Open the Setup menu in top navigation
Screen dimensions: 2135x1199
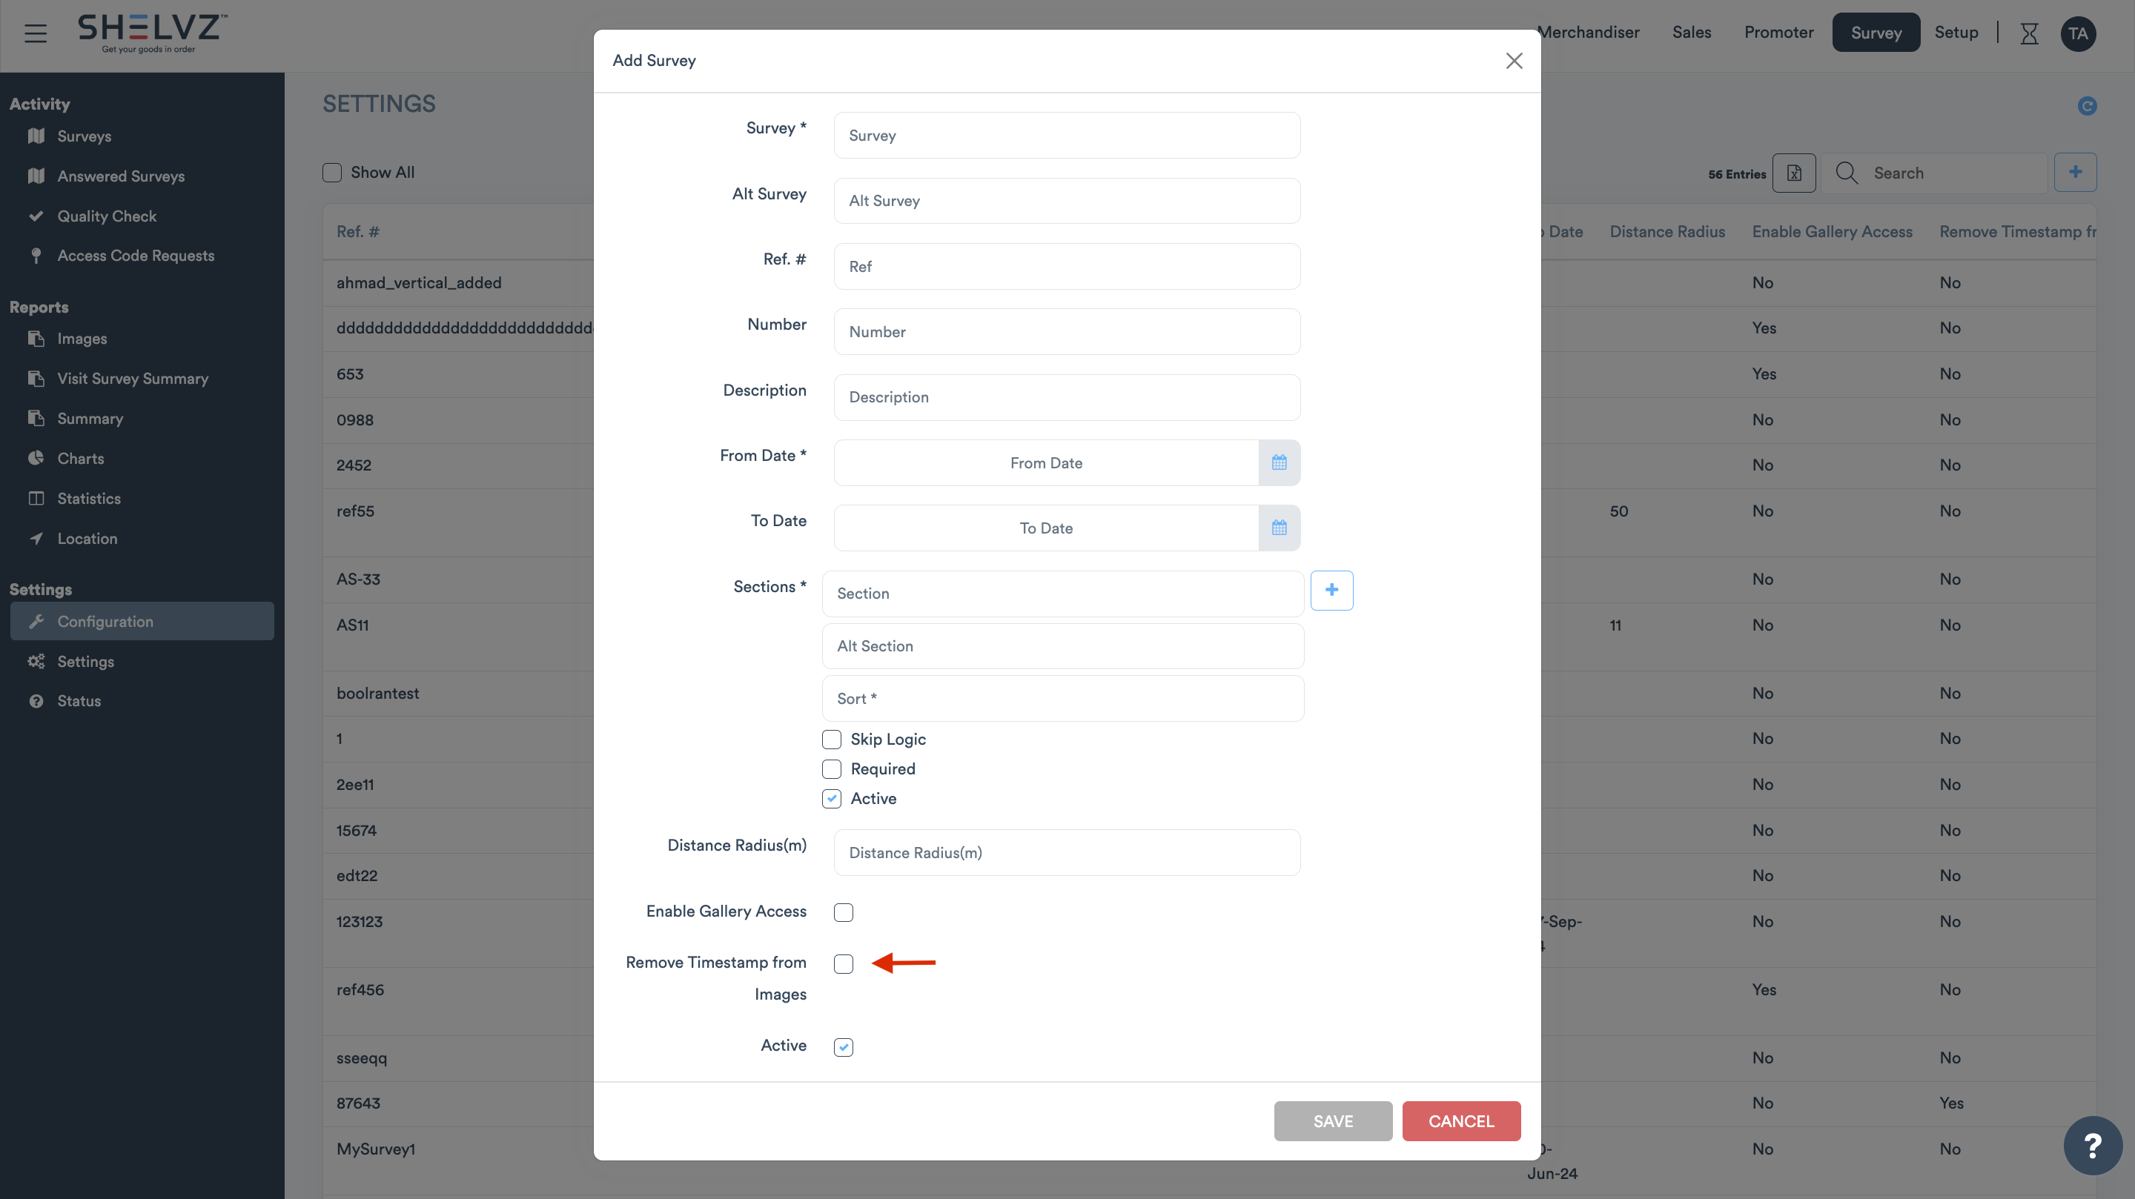[1956, 33]
